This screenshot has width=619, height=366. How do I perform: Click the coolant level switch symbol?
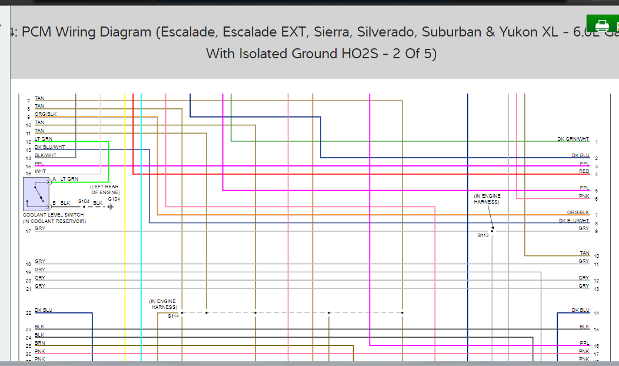36,194
